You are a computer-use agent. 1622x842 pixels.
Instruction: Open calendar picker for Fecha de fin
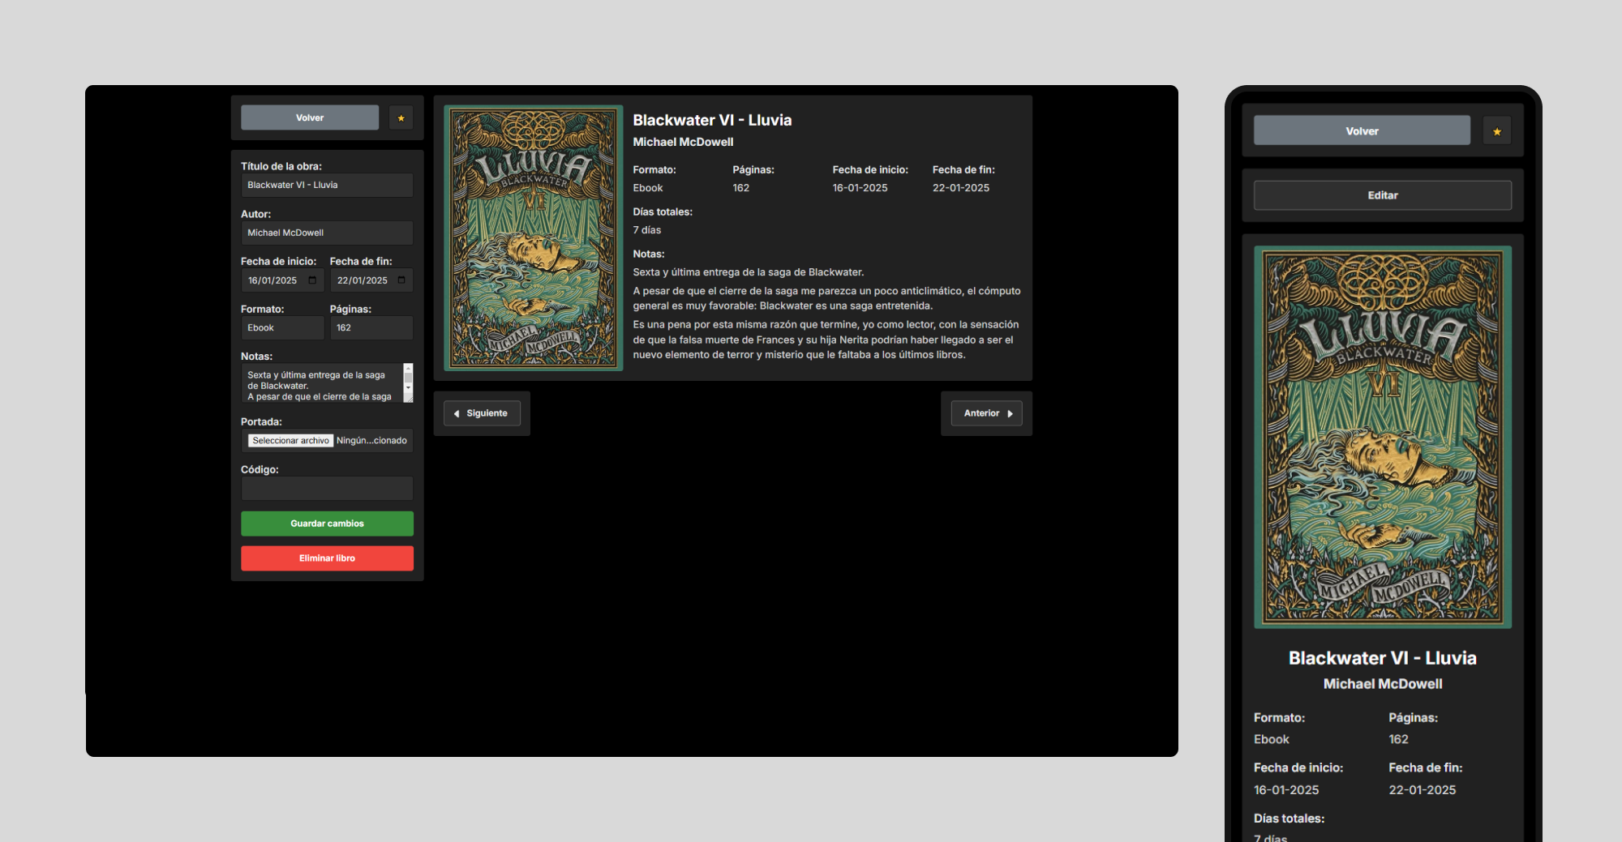401,280
